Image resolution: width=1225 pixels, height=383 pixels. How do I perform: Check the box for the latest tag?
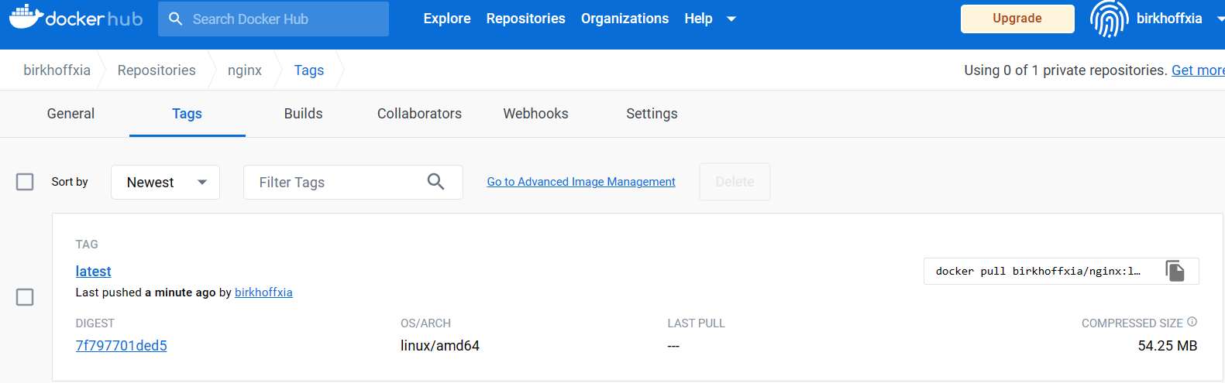pyautogui.click(x=25, y=297)
